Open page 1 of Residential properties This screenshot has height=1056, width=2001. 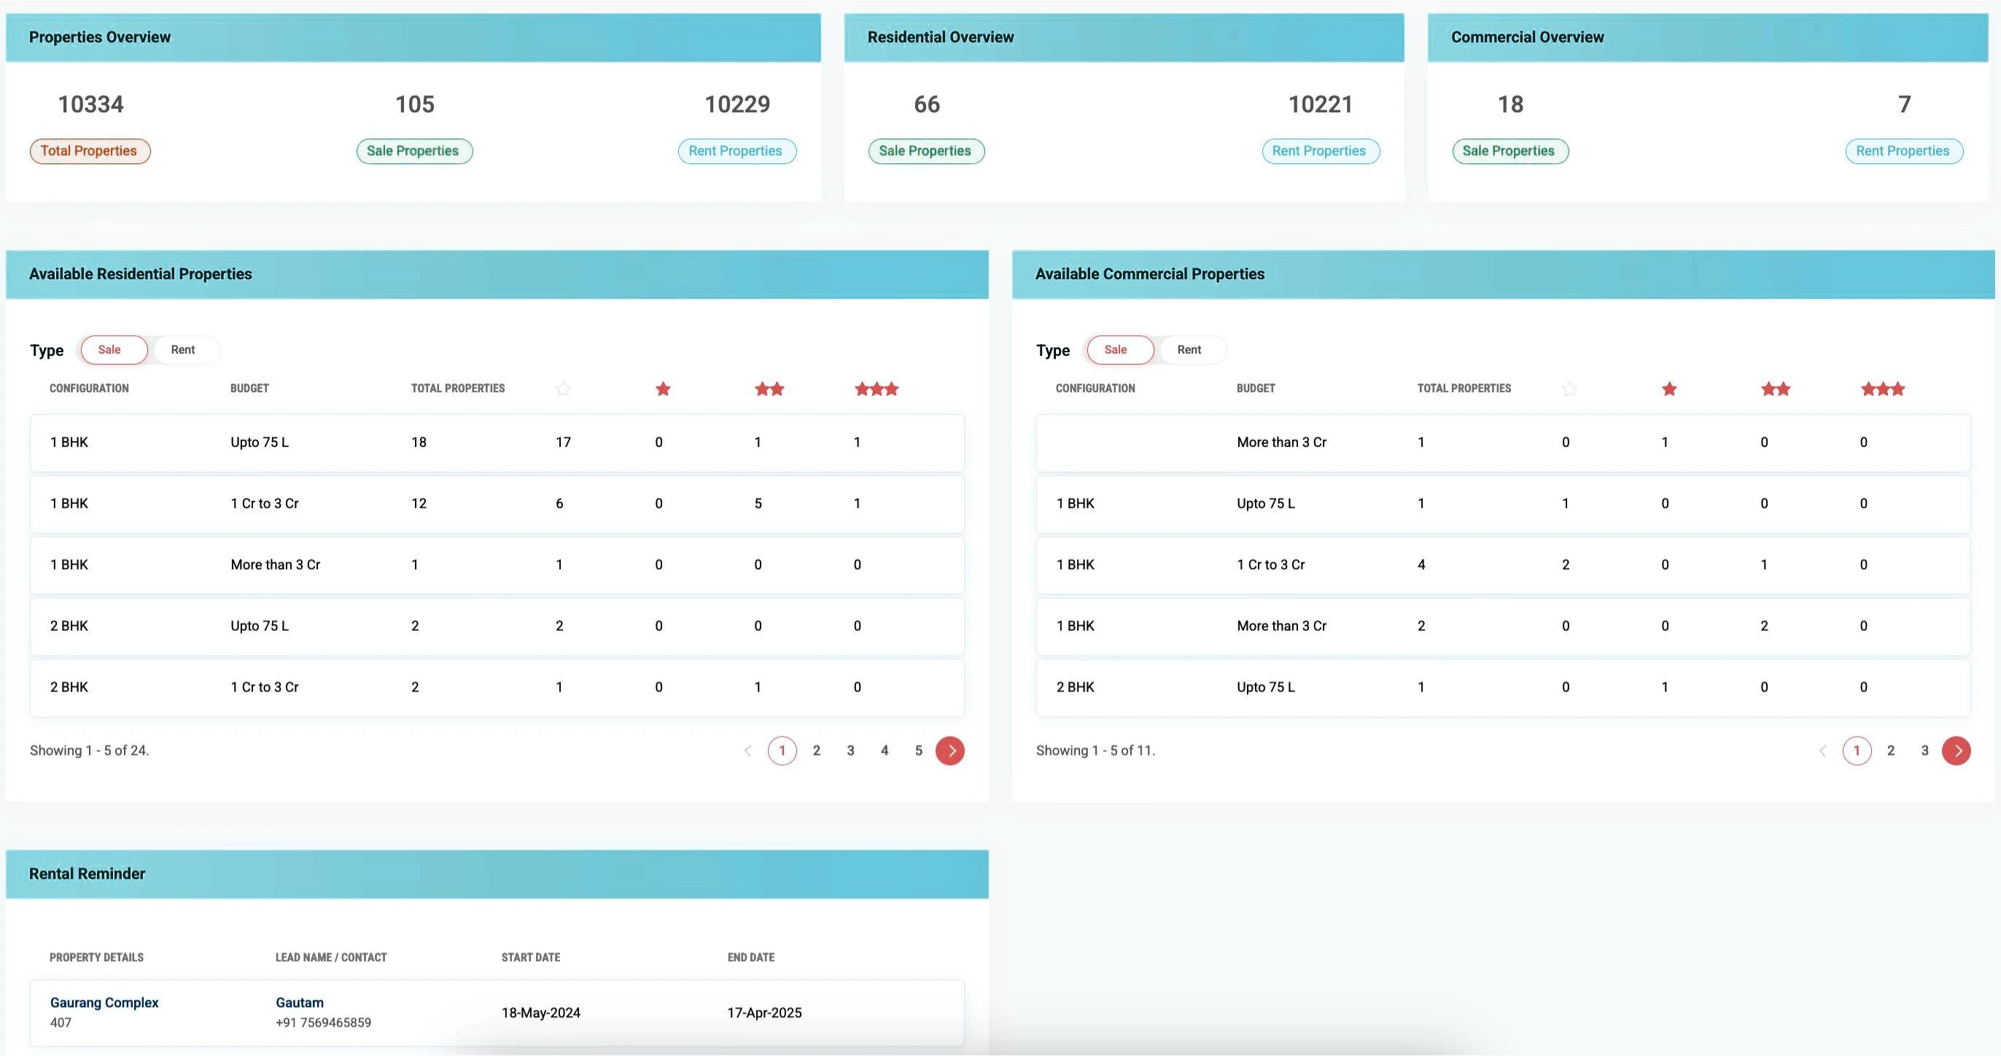tap(782, 750)
